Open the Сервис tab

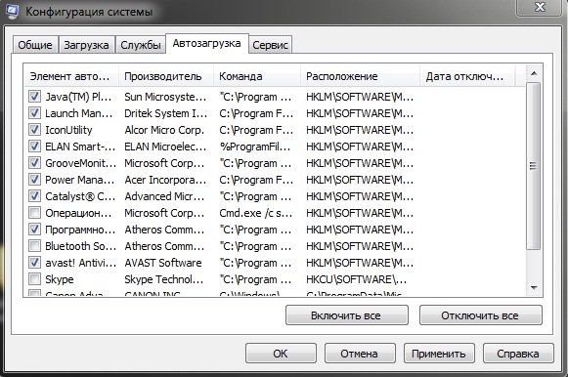pos(270,45)
